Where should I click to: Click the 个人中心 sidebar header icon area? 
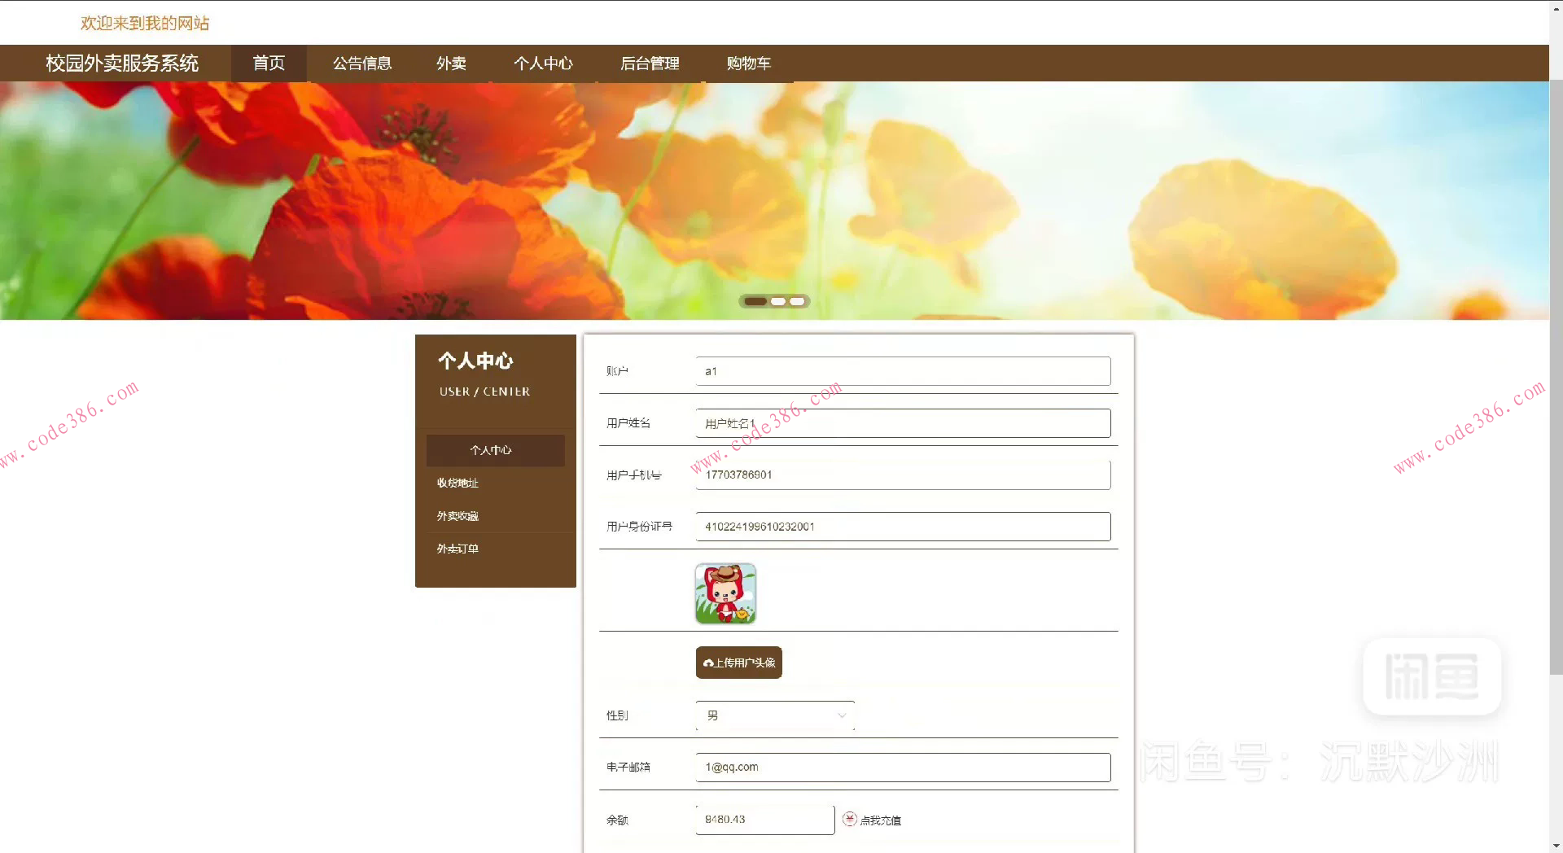pyautogui.click(x=476, y=361)
